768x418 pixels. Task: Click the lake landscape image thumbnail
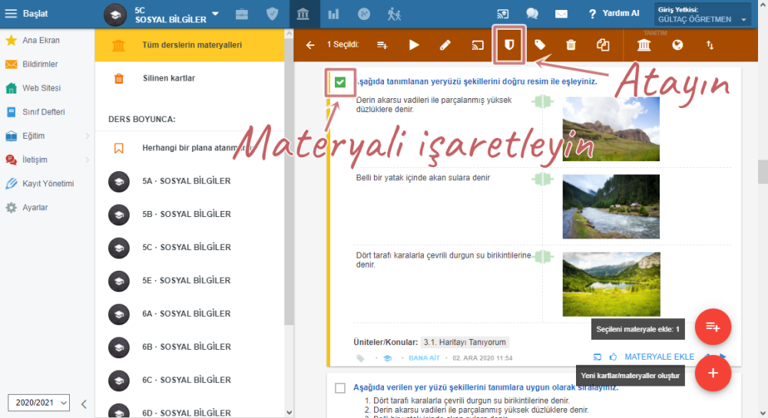coord(611,284)
